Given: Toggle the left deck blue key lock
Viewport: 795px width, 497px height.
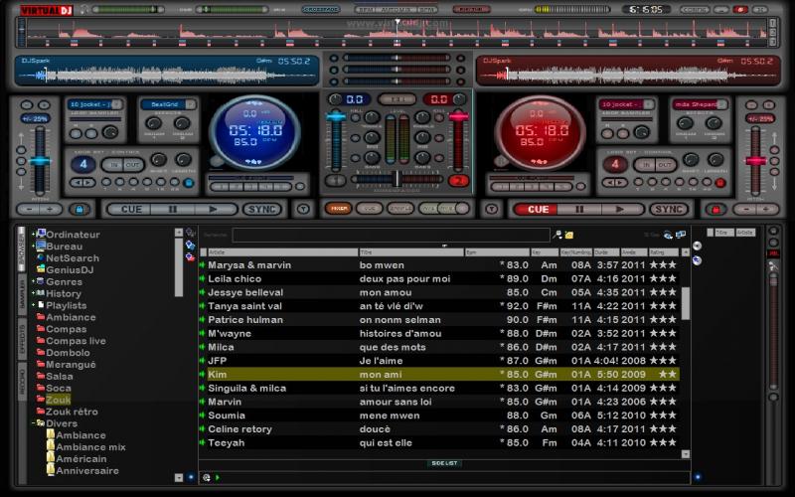Looking at the screenshot, I should coord(79,209).
